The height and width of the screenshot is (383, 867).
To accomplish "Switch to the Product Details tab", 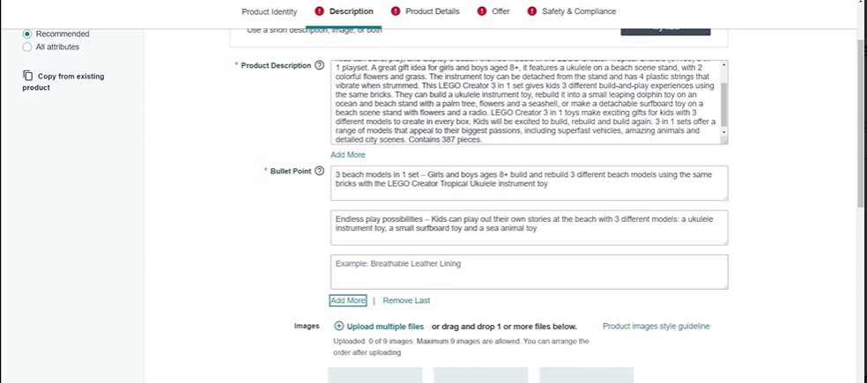I will coord(433,11).
